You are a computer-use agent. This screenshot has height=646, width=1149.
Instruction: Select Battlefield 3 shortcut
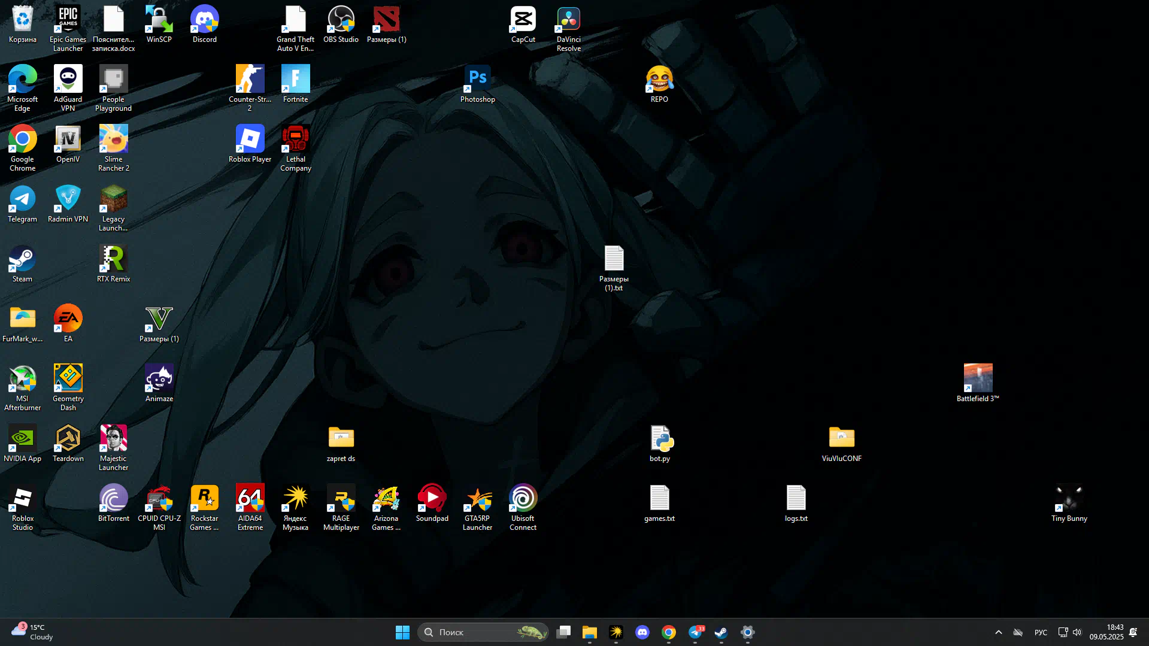pos(978,384)
